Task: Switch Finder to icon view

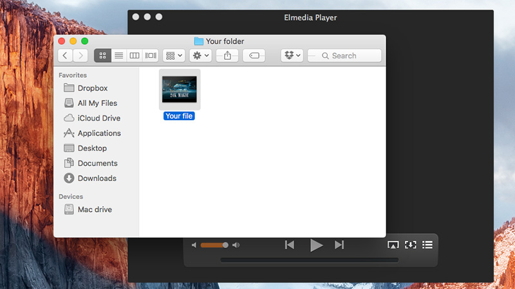Action: (x=102, y=56)
